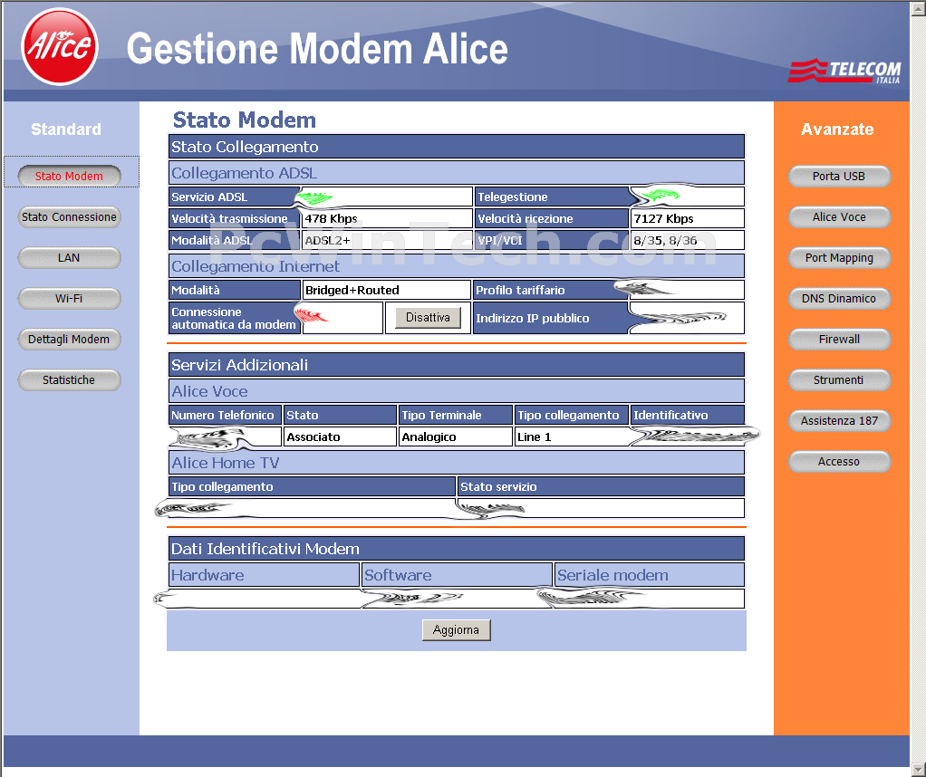Click the Avanzate sidebar heading
The image size is (926, 777).
[x=837, y=129]
